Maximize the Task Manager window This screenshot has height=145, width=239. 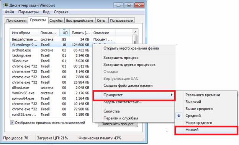(129, 5)
